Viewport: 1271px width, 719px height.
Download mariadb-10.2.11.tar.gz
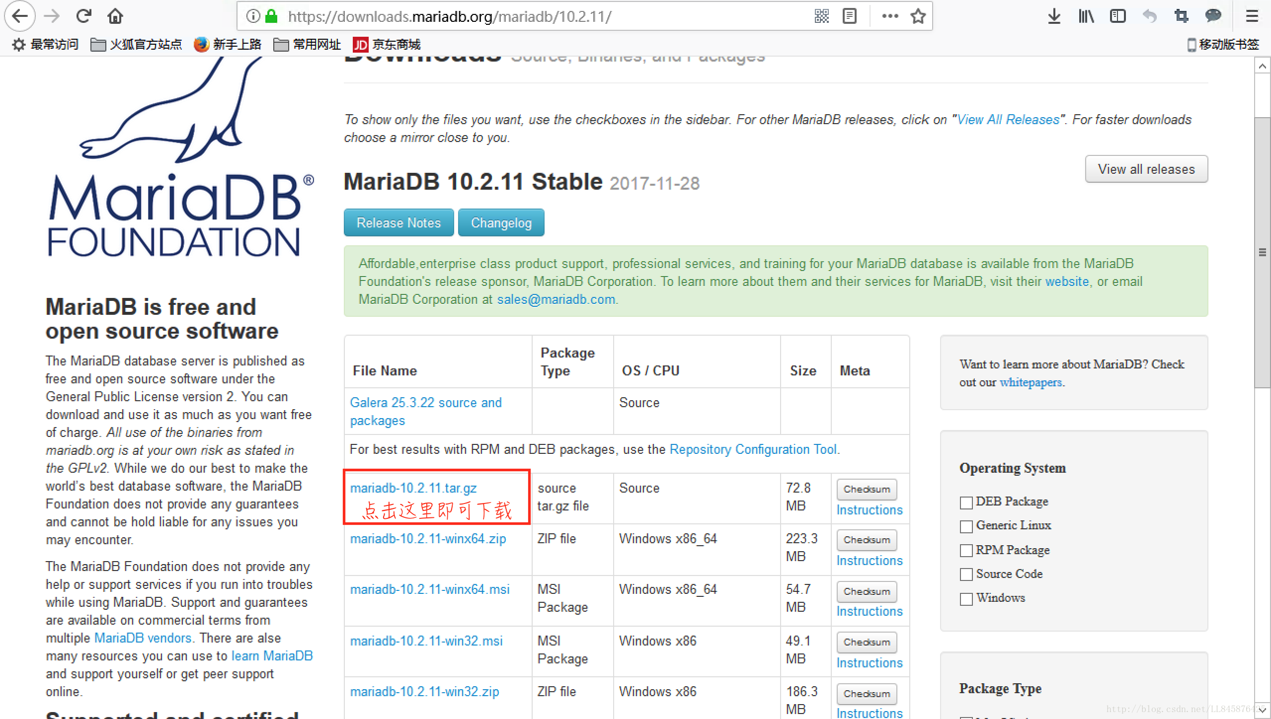point(413,488)
